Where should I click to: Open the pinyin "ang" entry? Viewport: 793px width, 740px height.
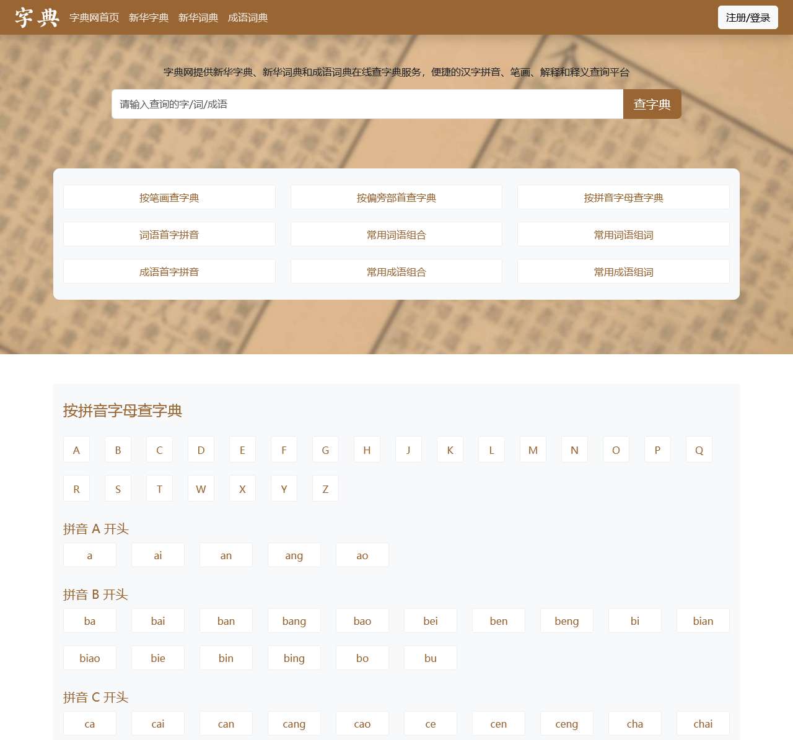coord(294,555)
